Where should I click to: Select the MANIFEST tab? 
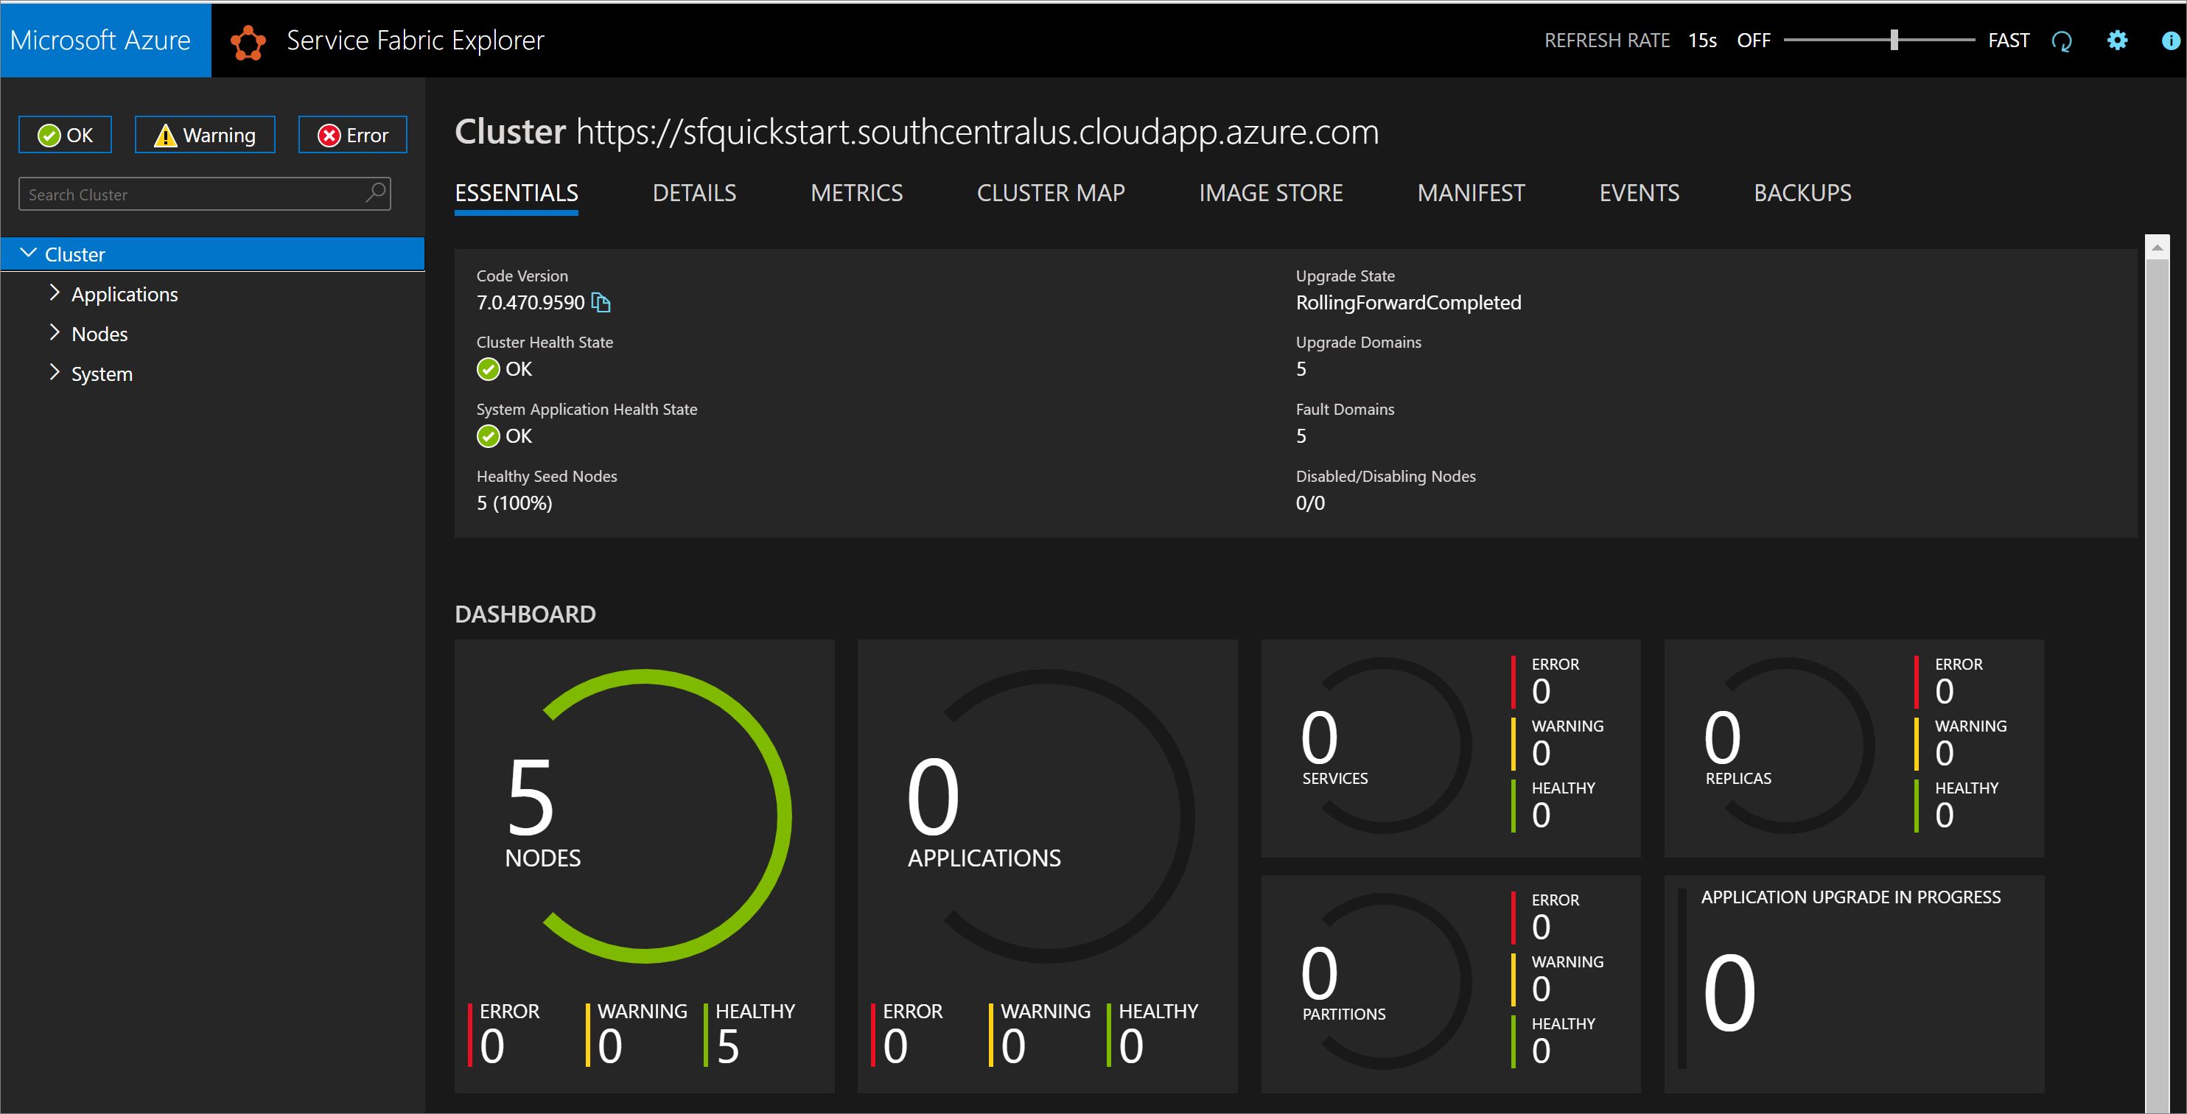(1471, 193)
